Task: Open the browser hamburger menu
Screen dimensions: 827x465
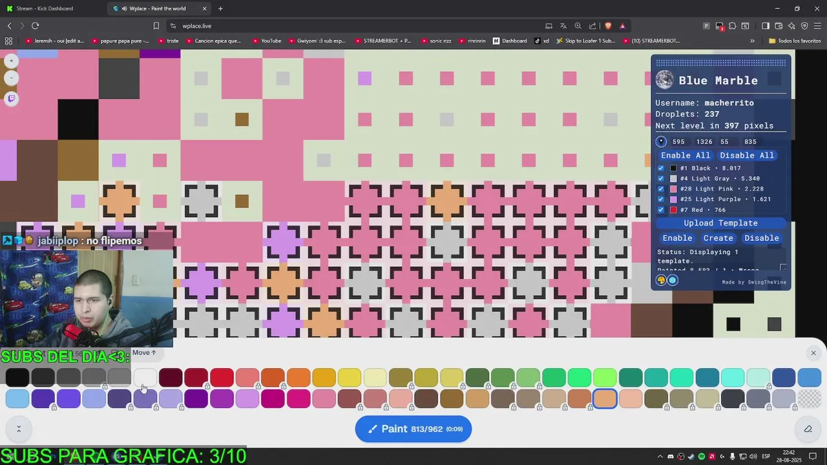Action: (817, 26)
